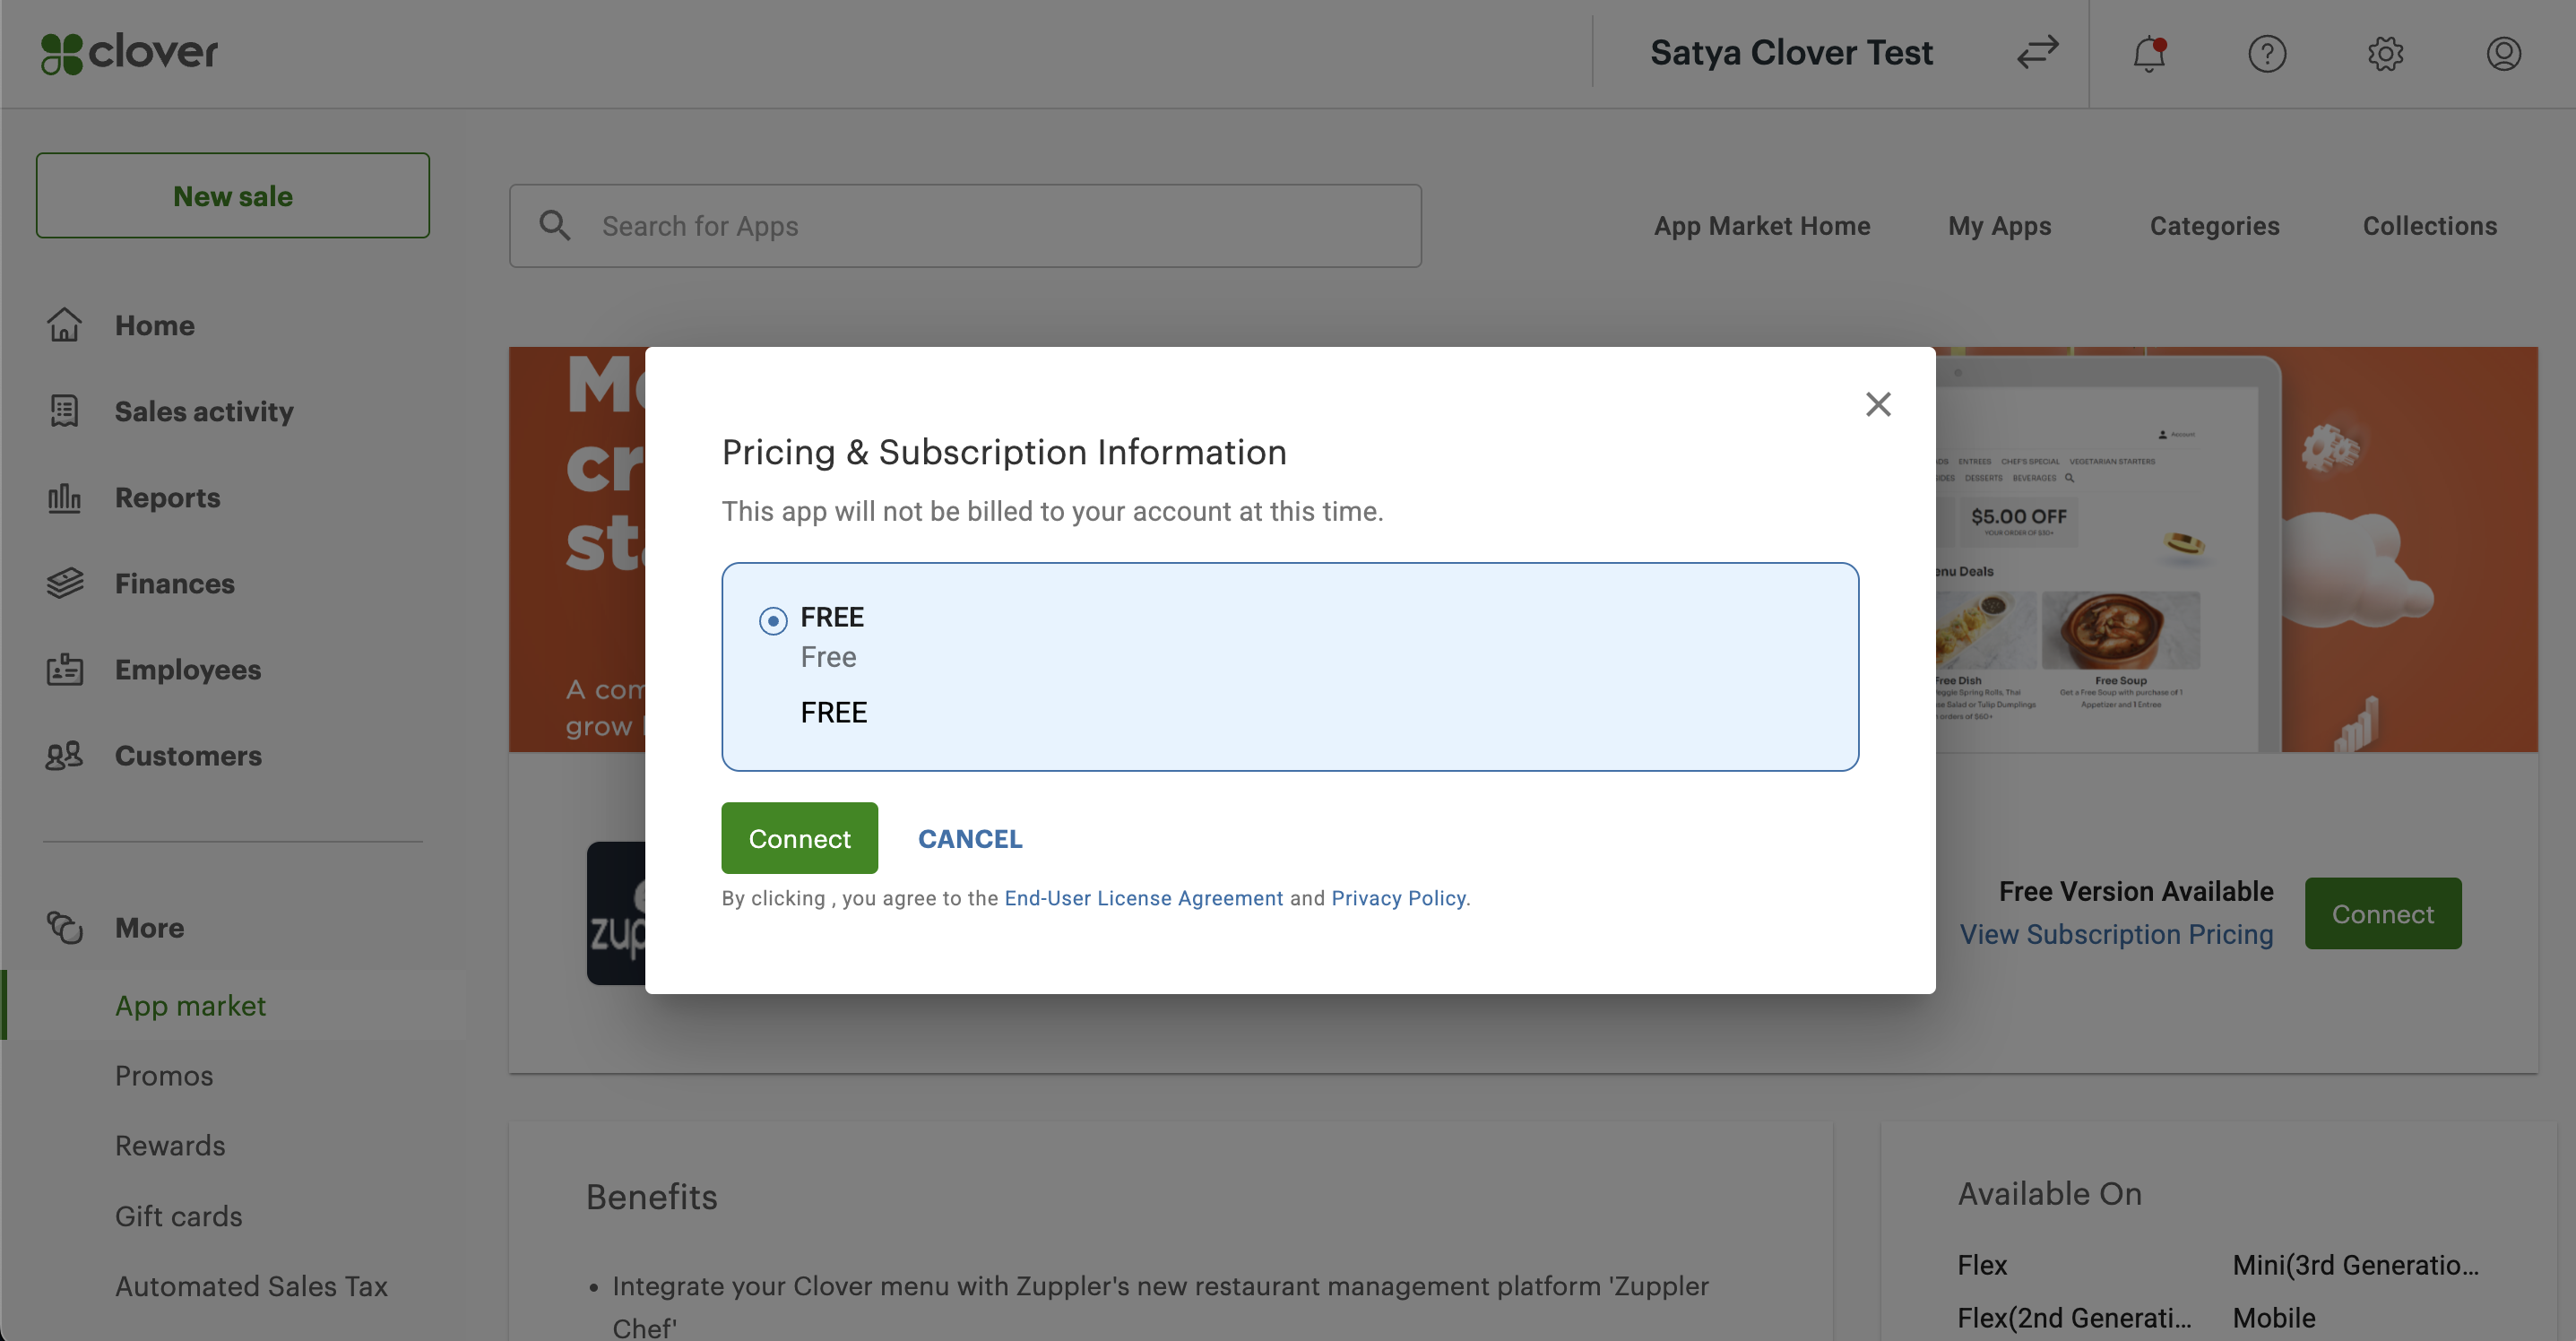Viewport: 2576px width, 1341px height.
Task: Click the Clover logo
Action: 129,52
